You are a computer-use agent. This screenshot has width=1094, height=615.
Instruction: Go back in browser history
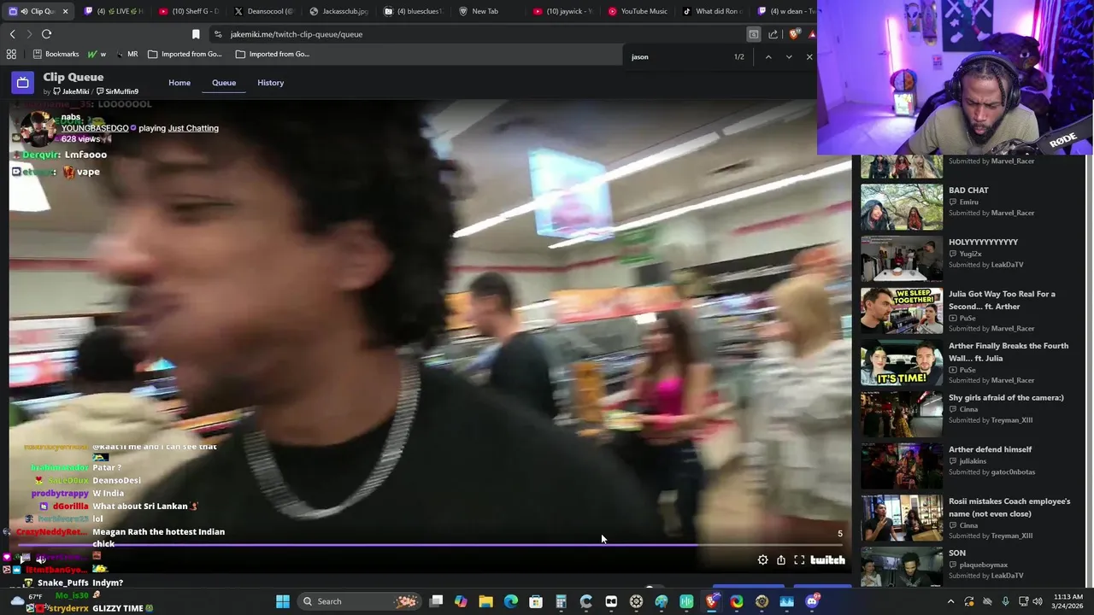coord(12,34)
